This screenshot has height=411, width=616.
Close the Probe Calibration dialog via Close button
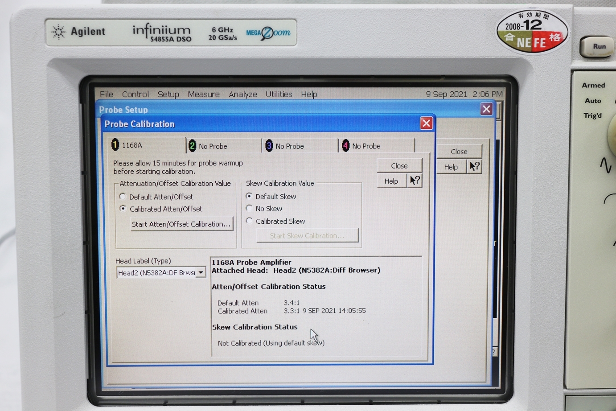point(399,165)
